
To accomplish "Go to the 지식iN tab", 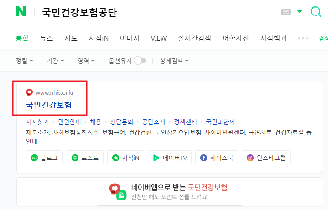I will click(x=99, y=38).
